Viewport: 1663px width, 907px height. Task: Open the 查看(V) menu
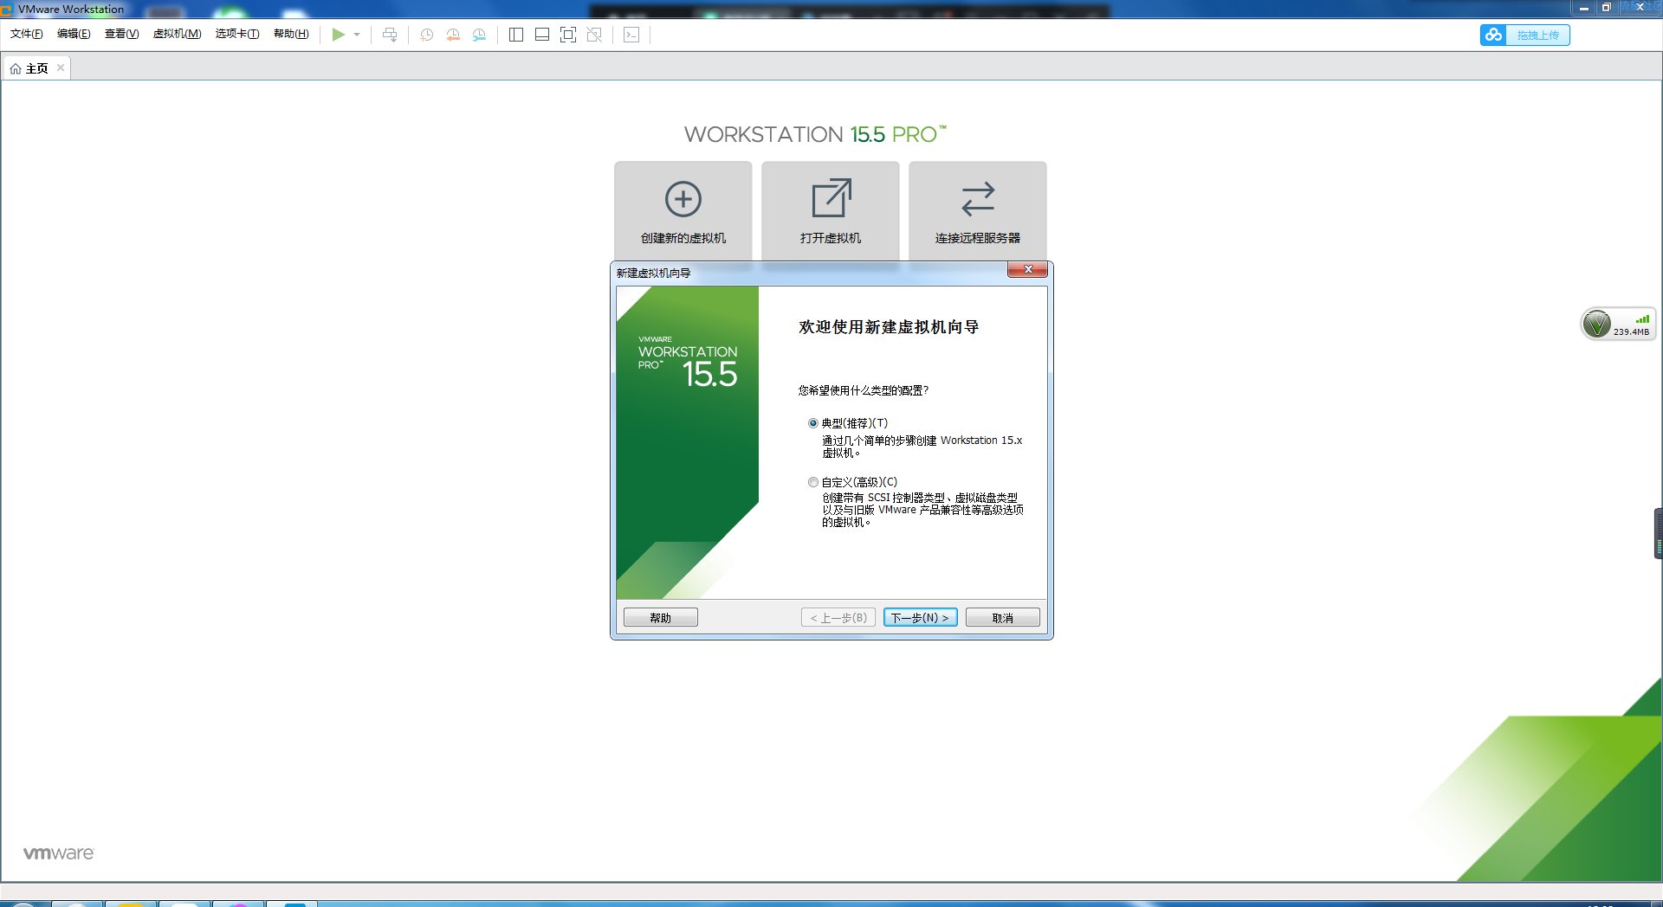click(121, 34)
